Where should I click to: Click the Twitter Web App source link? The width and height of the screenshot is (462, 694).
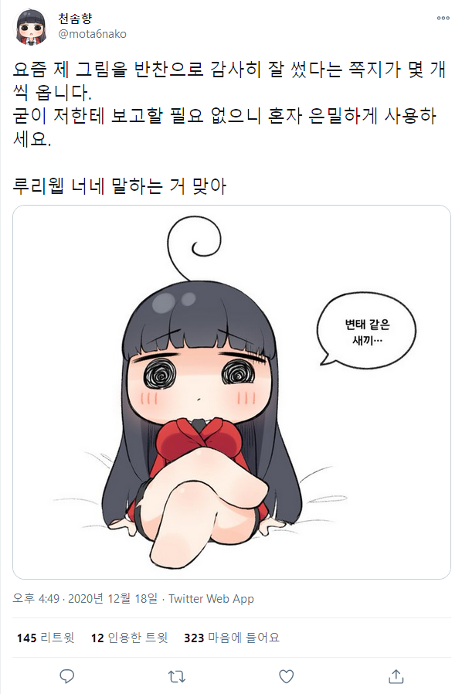pos(211,598)
